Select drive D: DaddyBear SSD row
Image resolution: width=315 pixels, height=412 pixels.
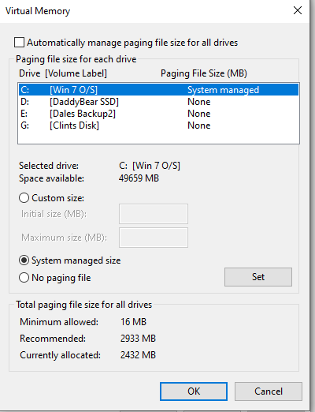coord(158,102)
